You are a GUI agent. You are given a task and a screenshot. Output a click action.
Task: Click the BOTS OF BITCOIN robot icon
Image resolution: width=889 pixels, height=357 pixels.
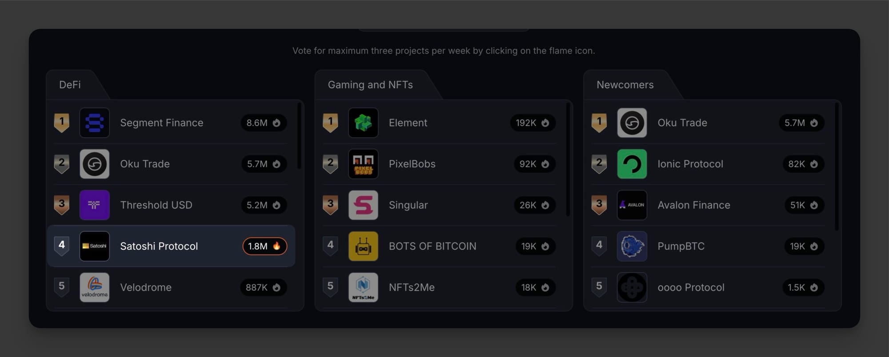363,246
